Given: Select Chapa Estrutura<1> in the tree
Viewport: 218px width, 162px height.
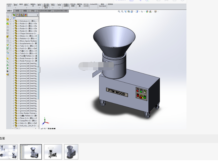Looking at the screenshot, I should 27,34.
